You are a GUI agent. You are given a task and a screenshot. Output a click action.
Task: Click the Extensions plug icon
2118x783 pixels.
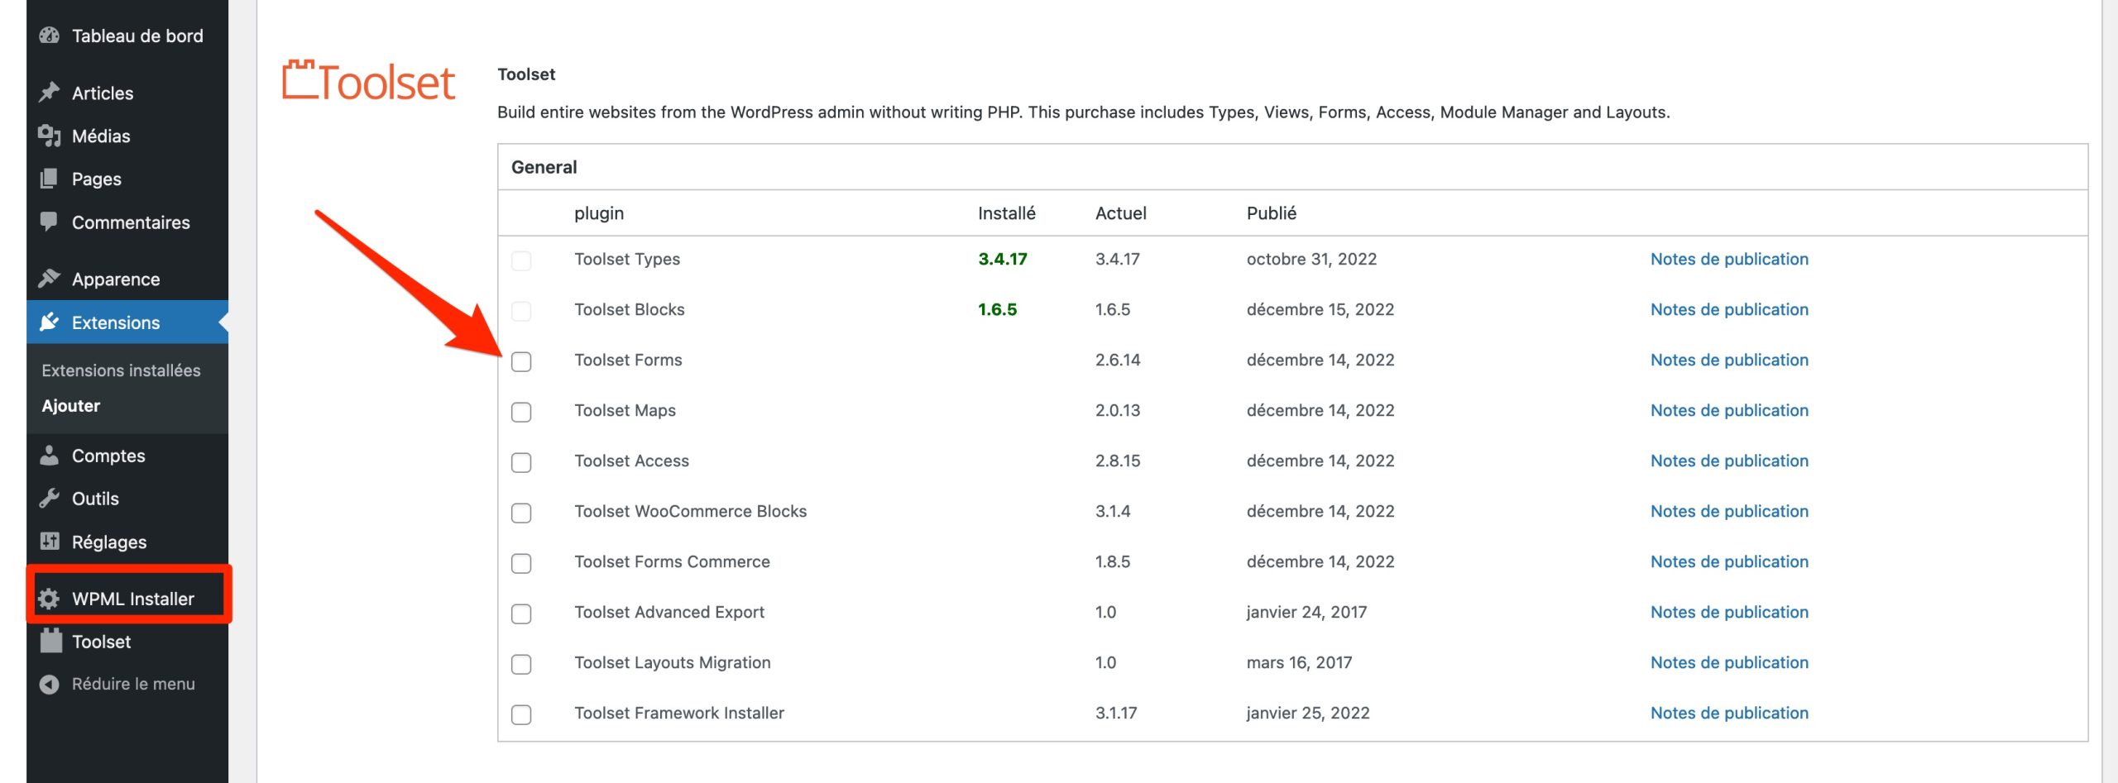pos(50,322)
